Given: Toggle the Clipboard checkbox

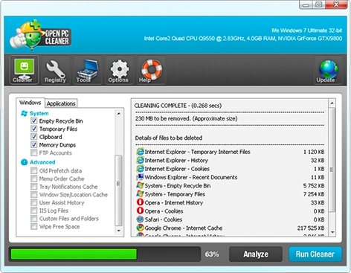Looking at the screenshot, I should pyautogui.click(x=33, y=137).
